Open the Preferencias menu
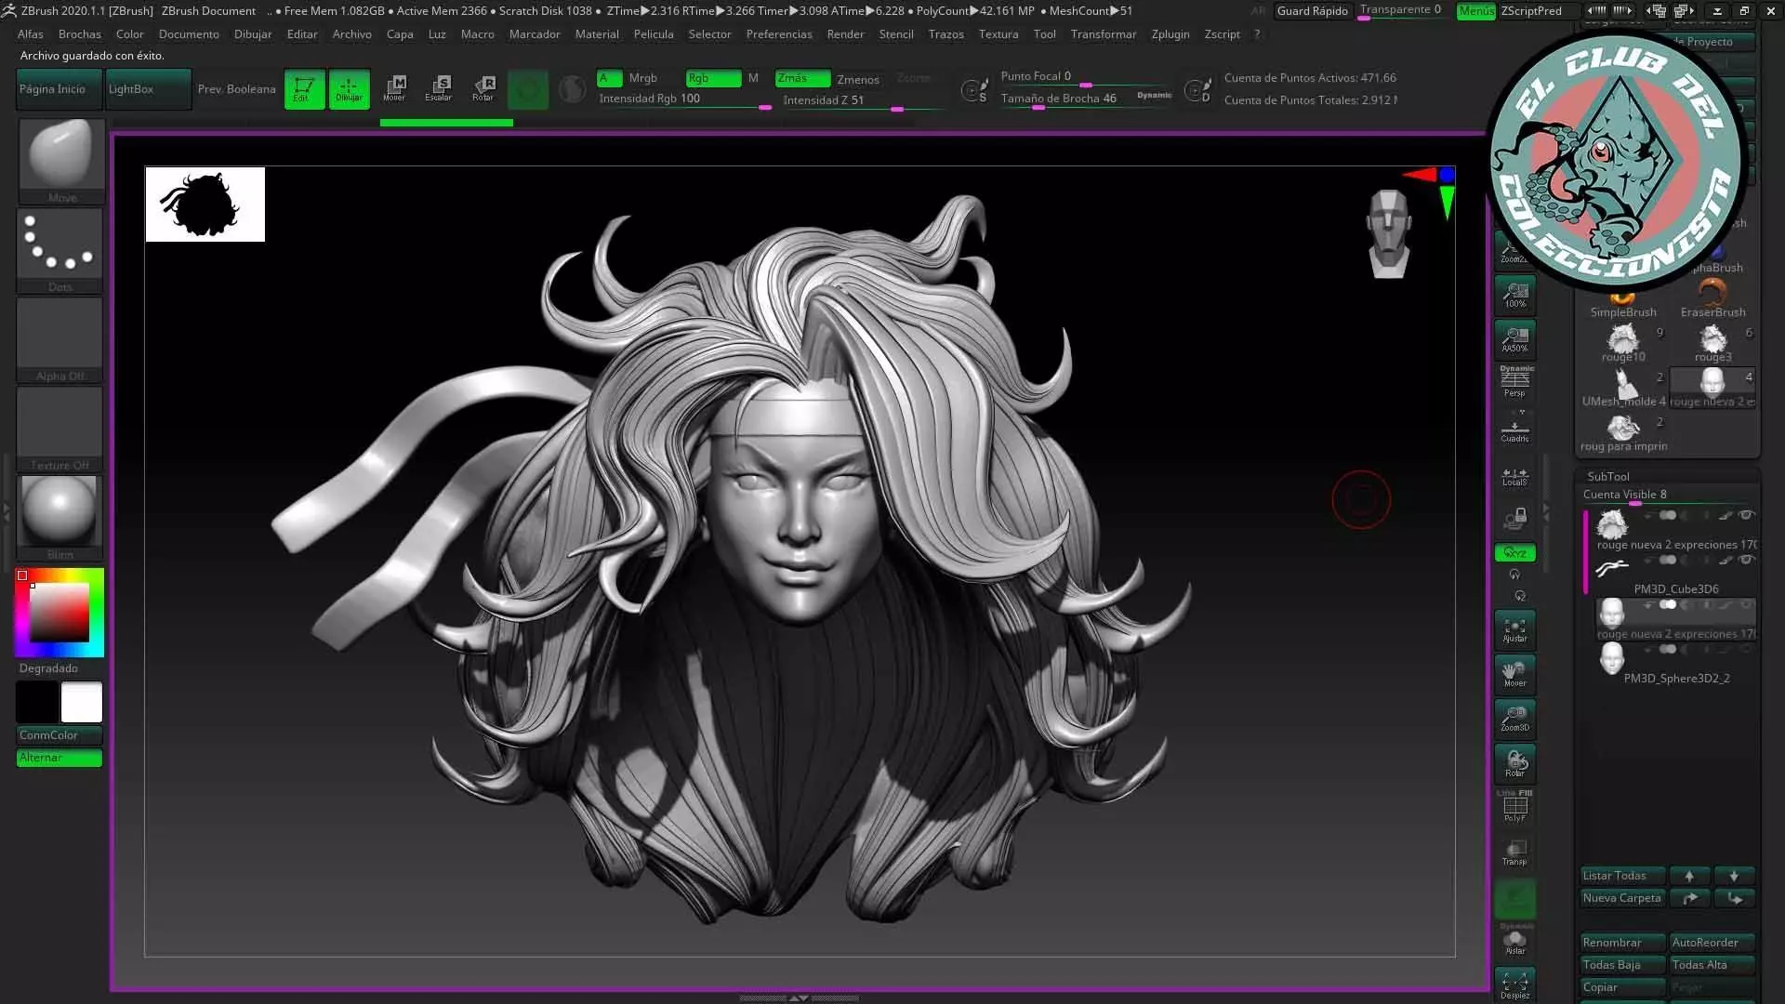 point(778,34)
